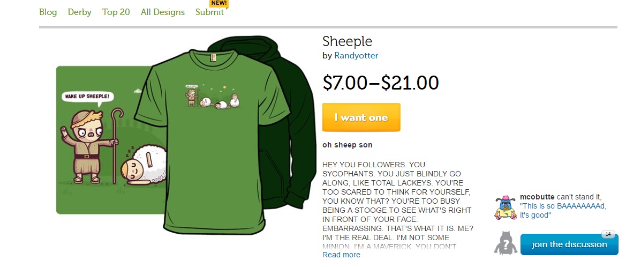Browse All Designs
The height and width of the screenshot is (267, 641).
pos(162,12)
